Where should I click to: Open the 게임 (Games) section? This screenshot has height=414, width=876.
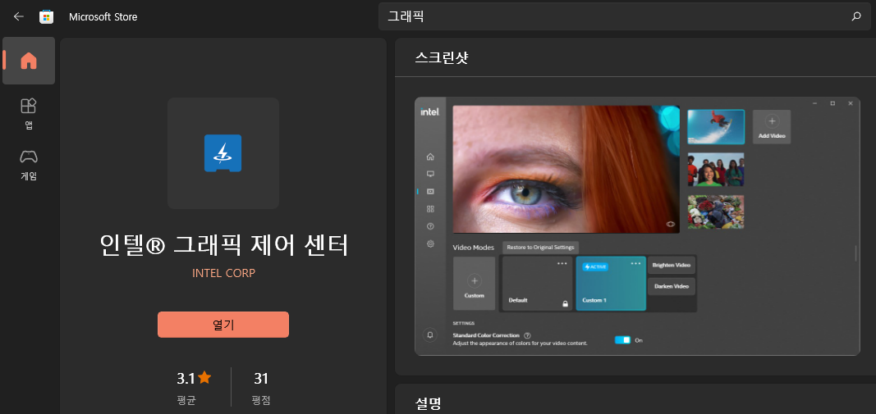pos(29,165)
